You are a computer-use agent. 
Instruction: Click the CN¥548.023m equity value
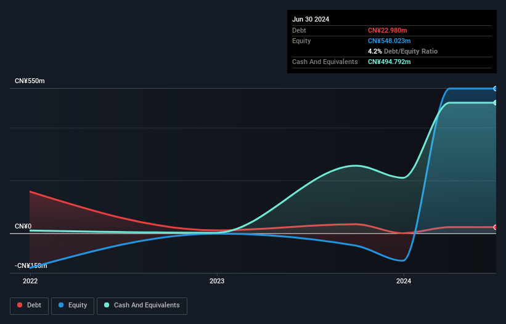(389, 41)
